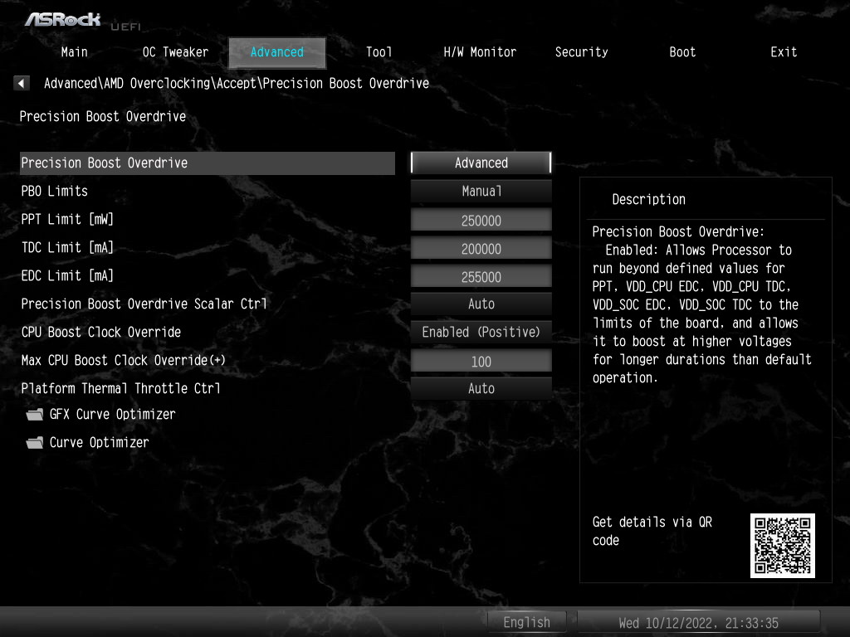Open the Boot tab
The width and height of the screenshot is (850, 637).
click(682, 52)
